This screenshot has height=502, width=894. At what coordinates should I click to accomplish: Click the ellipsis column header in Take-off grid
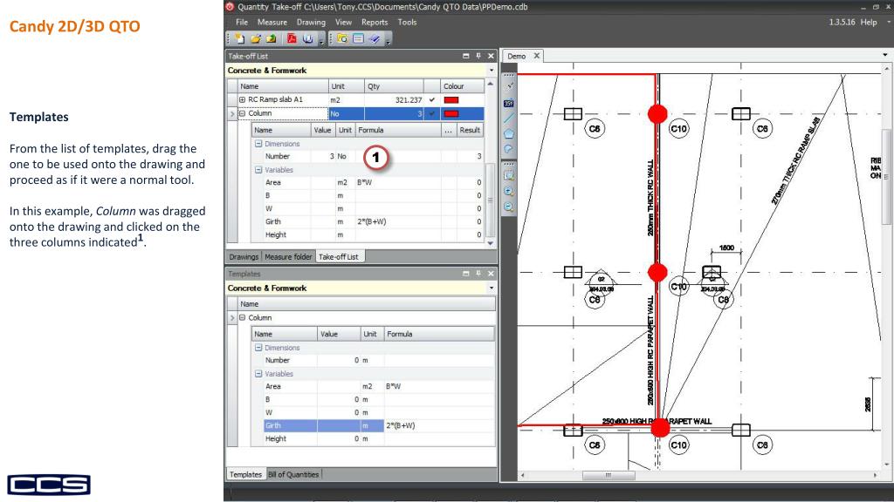pos(448,131)
